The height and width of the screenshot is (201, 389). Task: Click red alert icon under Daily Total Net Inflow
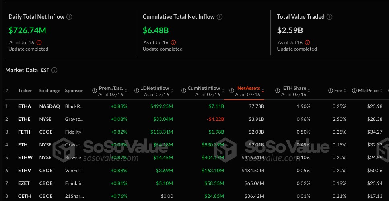[39, 43]
